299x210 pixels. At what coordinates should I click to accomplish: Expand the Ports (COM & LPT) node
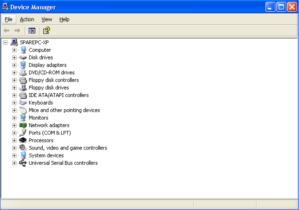(x=14, y=133)
